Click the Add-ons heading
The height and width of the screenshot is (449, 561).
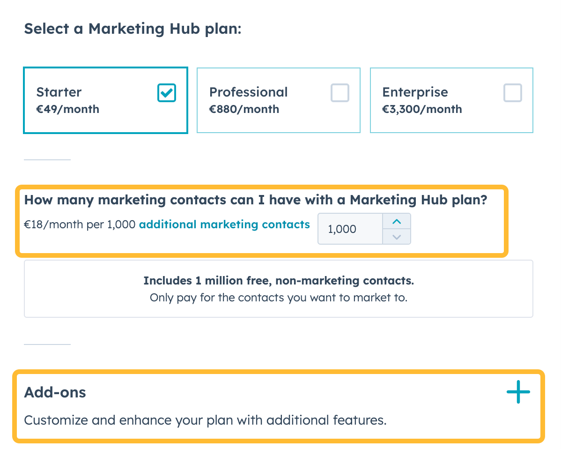55,392
